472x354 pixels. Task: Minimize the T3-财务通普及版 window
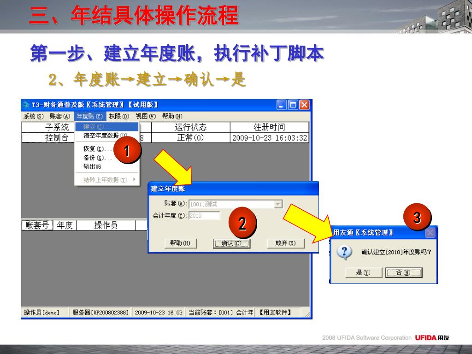(x=282, y=105)
